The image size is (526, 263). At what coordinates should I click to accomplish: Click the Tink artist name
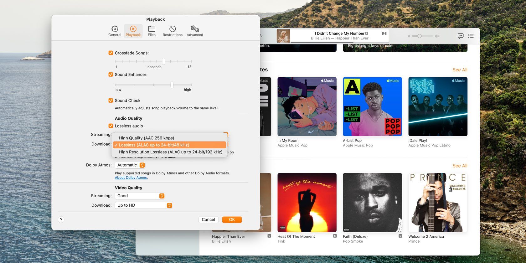281,241
